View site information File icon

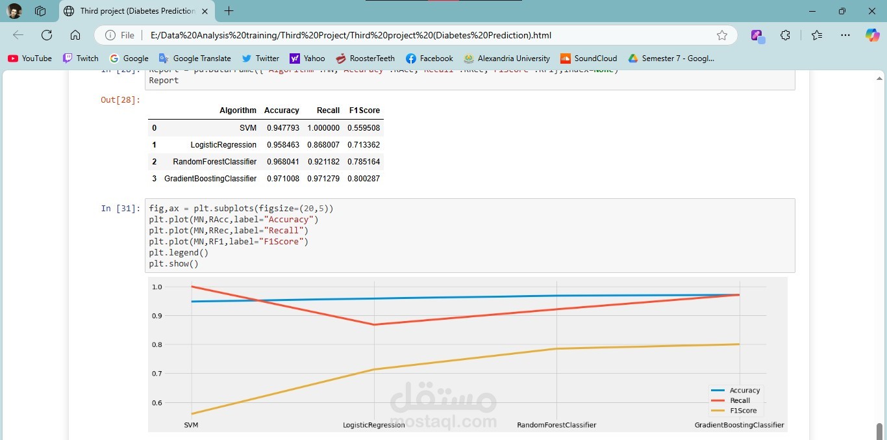point(121,35)
